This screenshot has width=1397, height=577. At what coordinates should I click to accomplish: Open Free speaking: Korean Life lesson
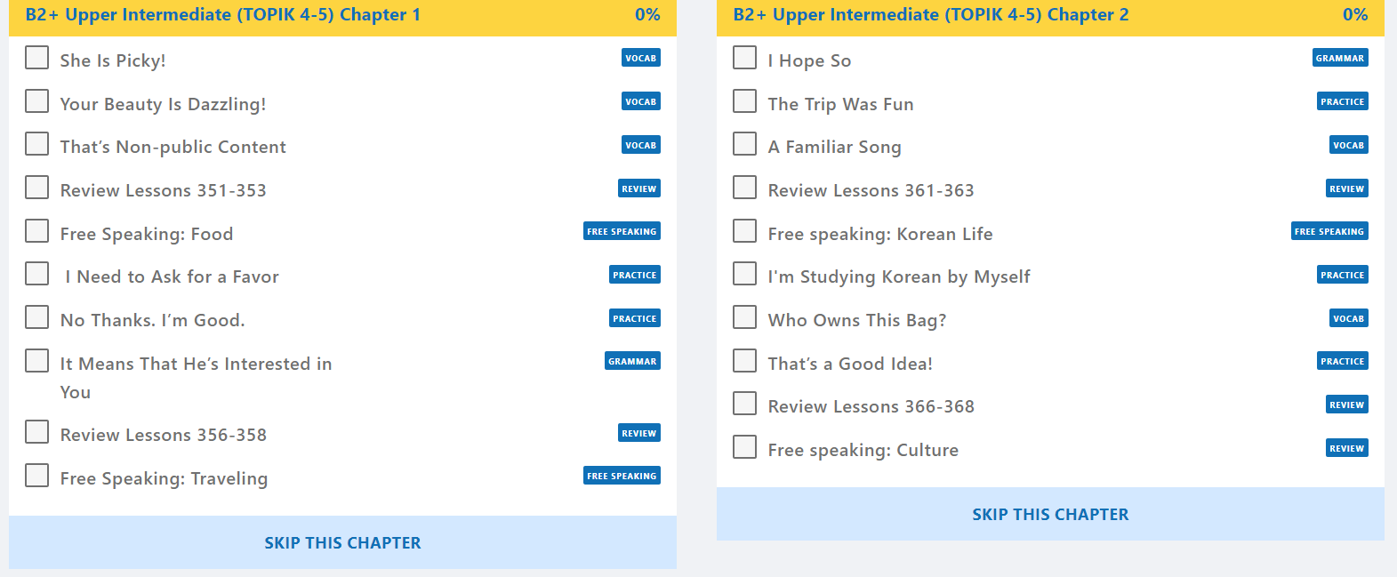point(880,234)
